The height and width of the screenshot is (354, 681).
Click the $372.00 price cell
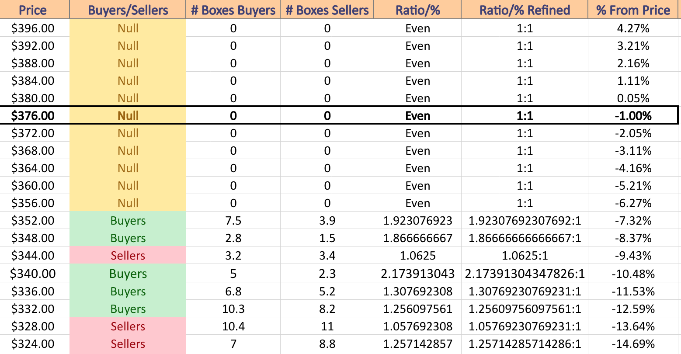[35, 133]
